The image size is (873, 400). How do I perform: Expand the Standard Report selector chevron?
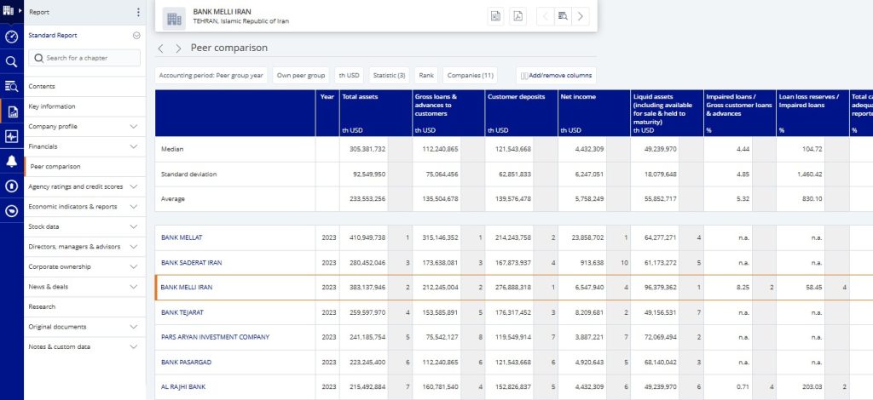136,36
